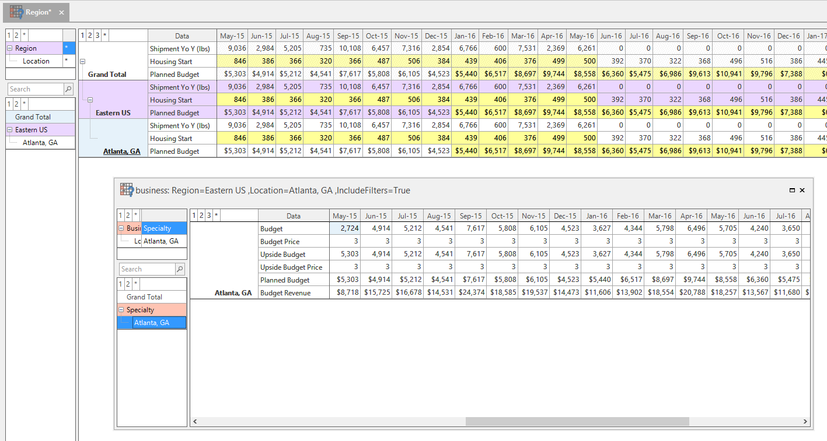Viewport: 827px width, 441px height.
Task: Click the grid icon in business popup title
Action: pos(127,190)
